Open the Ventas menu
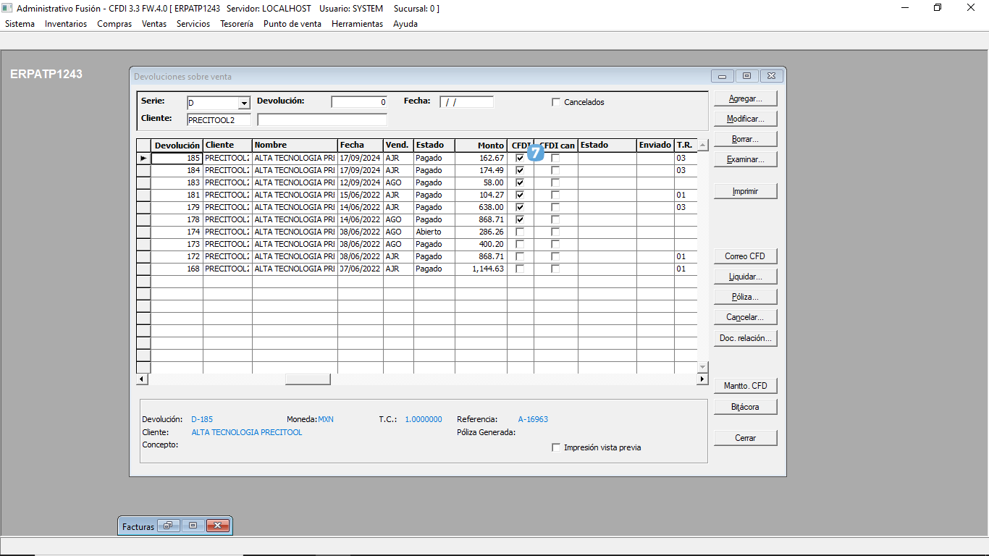This screenshot has width=989, height=556. point(154,24)
